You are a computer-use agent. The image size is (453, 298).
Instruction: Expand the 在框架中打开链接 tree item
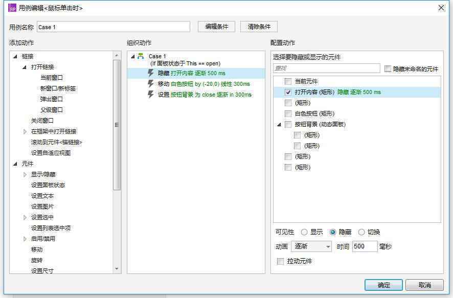click(26, 131)
